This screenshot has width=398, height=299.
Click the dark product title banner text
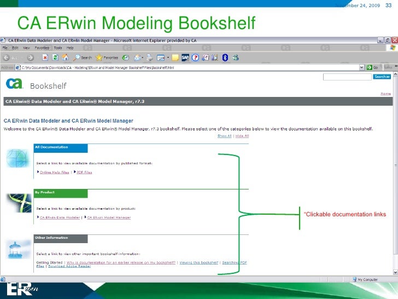pos(75,101)
